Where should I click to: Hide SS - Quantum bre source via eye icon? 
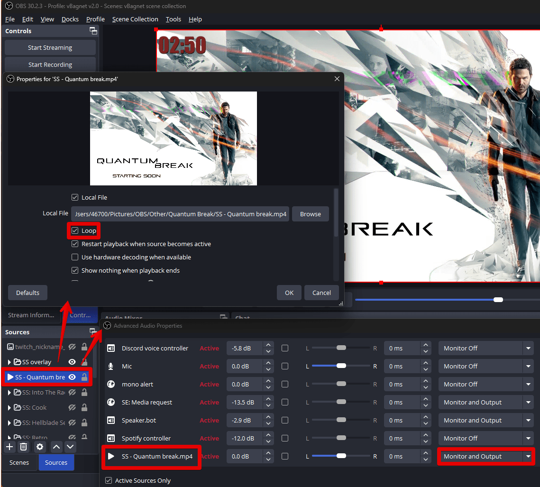pyautogui.click(x=72, y=377)
